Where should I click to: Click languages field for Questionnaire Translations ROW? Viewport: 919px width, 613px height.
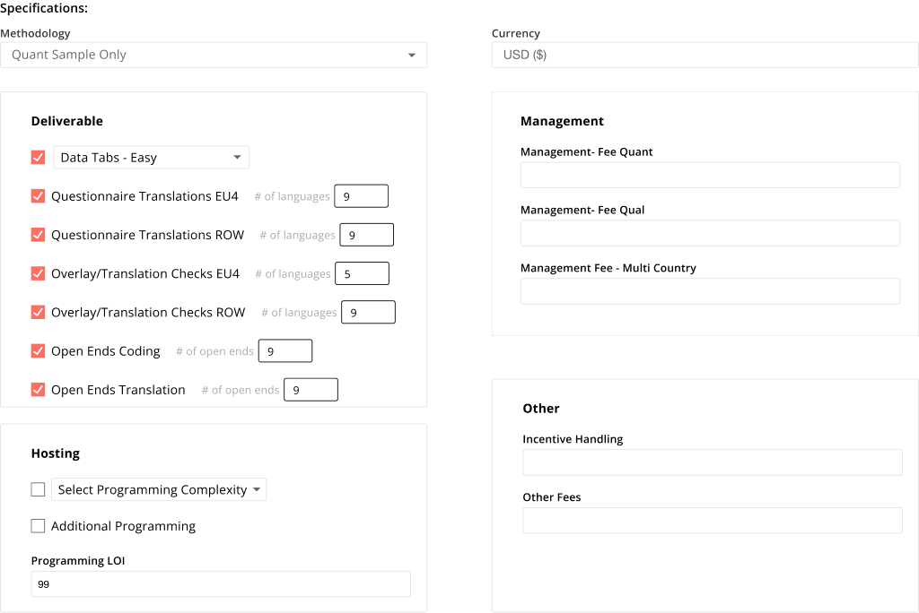coord(367,235)
